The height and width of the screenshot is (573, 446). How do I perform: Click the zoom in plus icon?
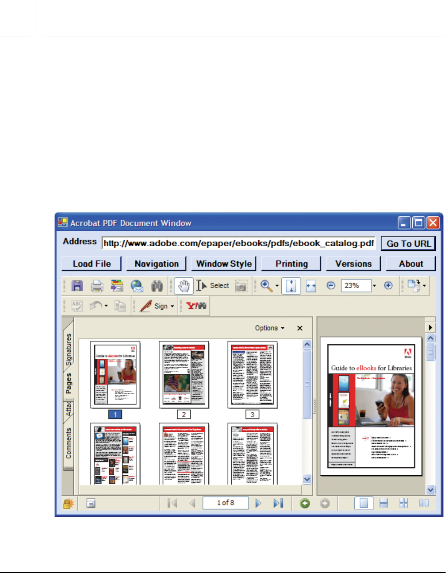[x=388, y=285]
